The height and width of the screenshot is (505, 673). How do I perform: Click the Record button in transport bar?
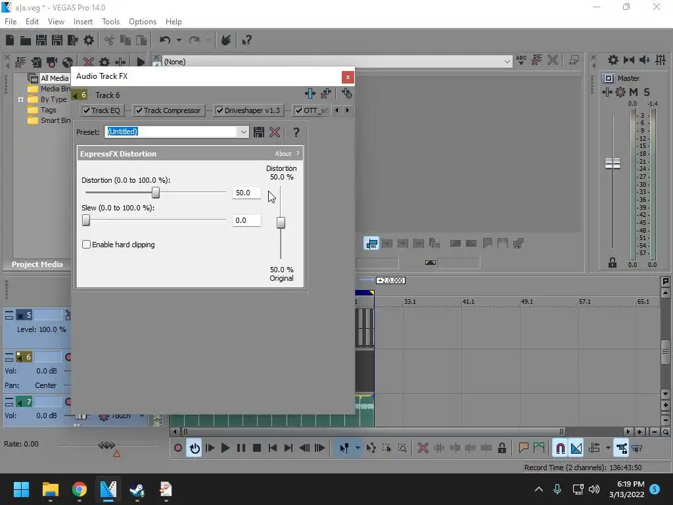(177, 448)
